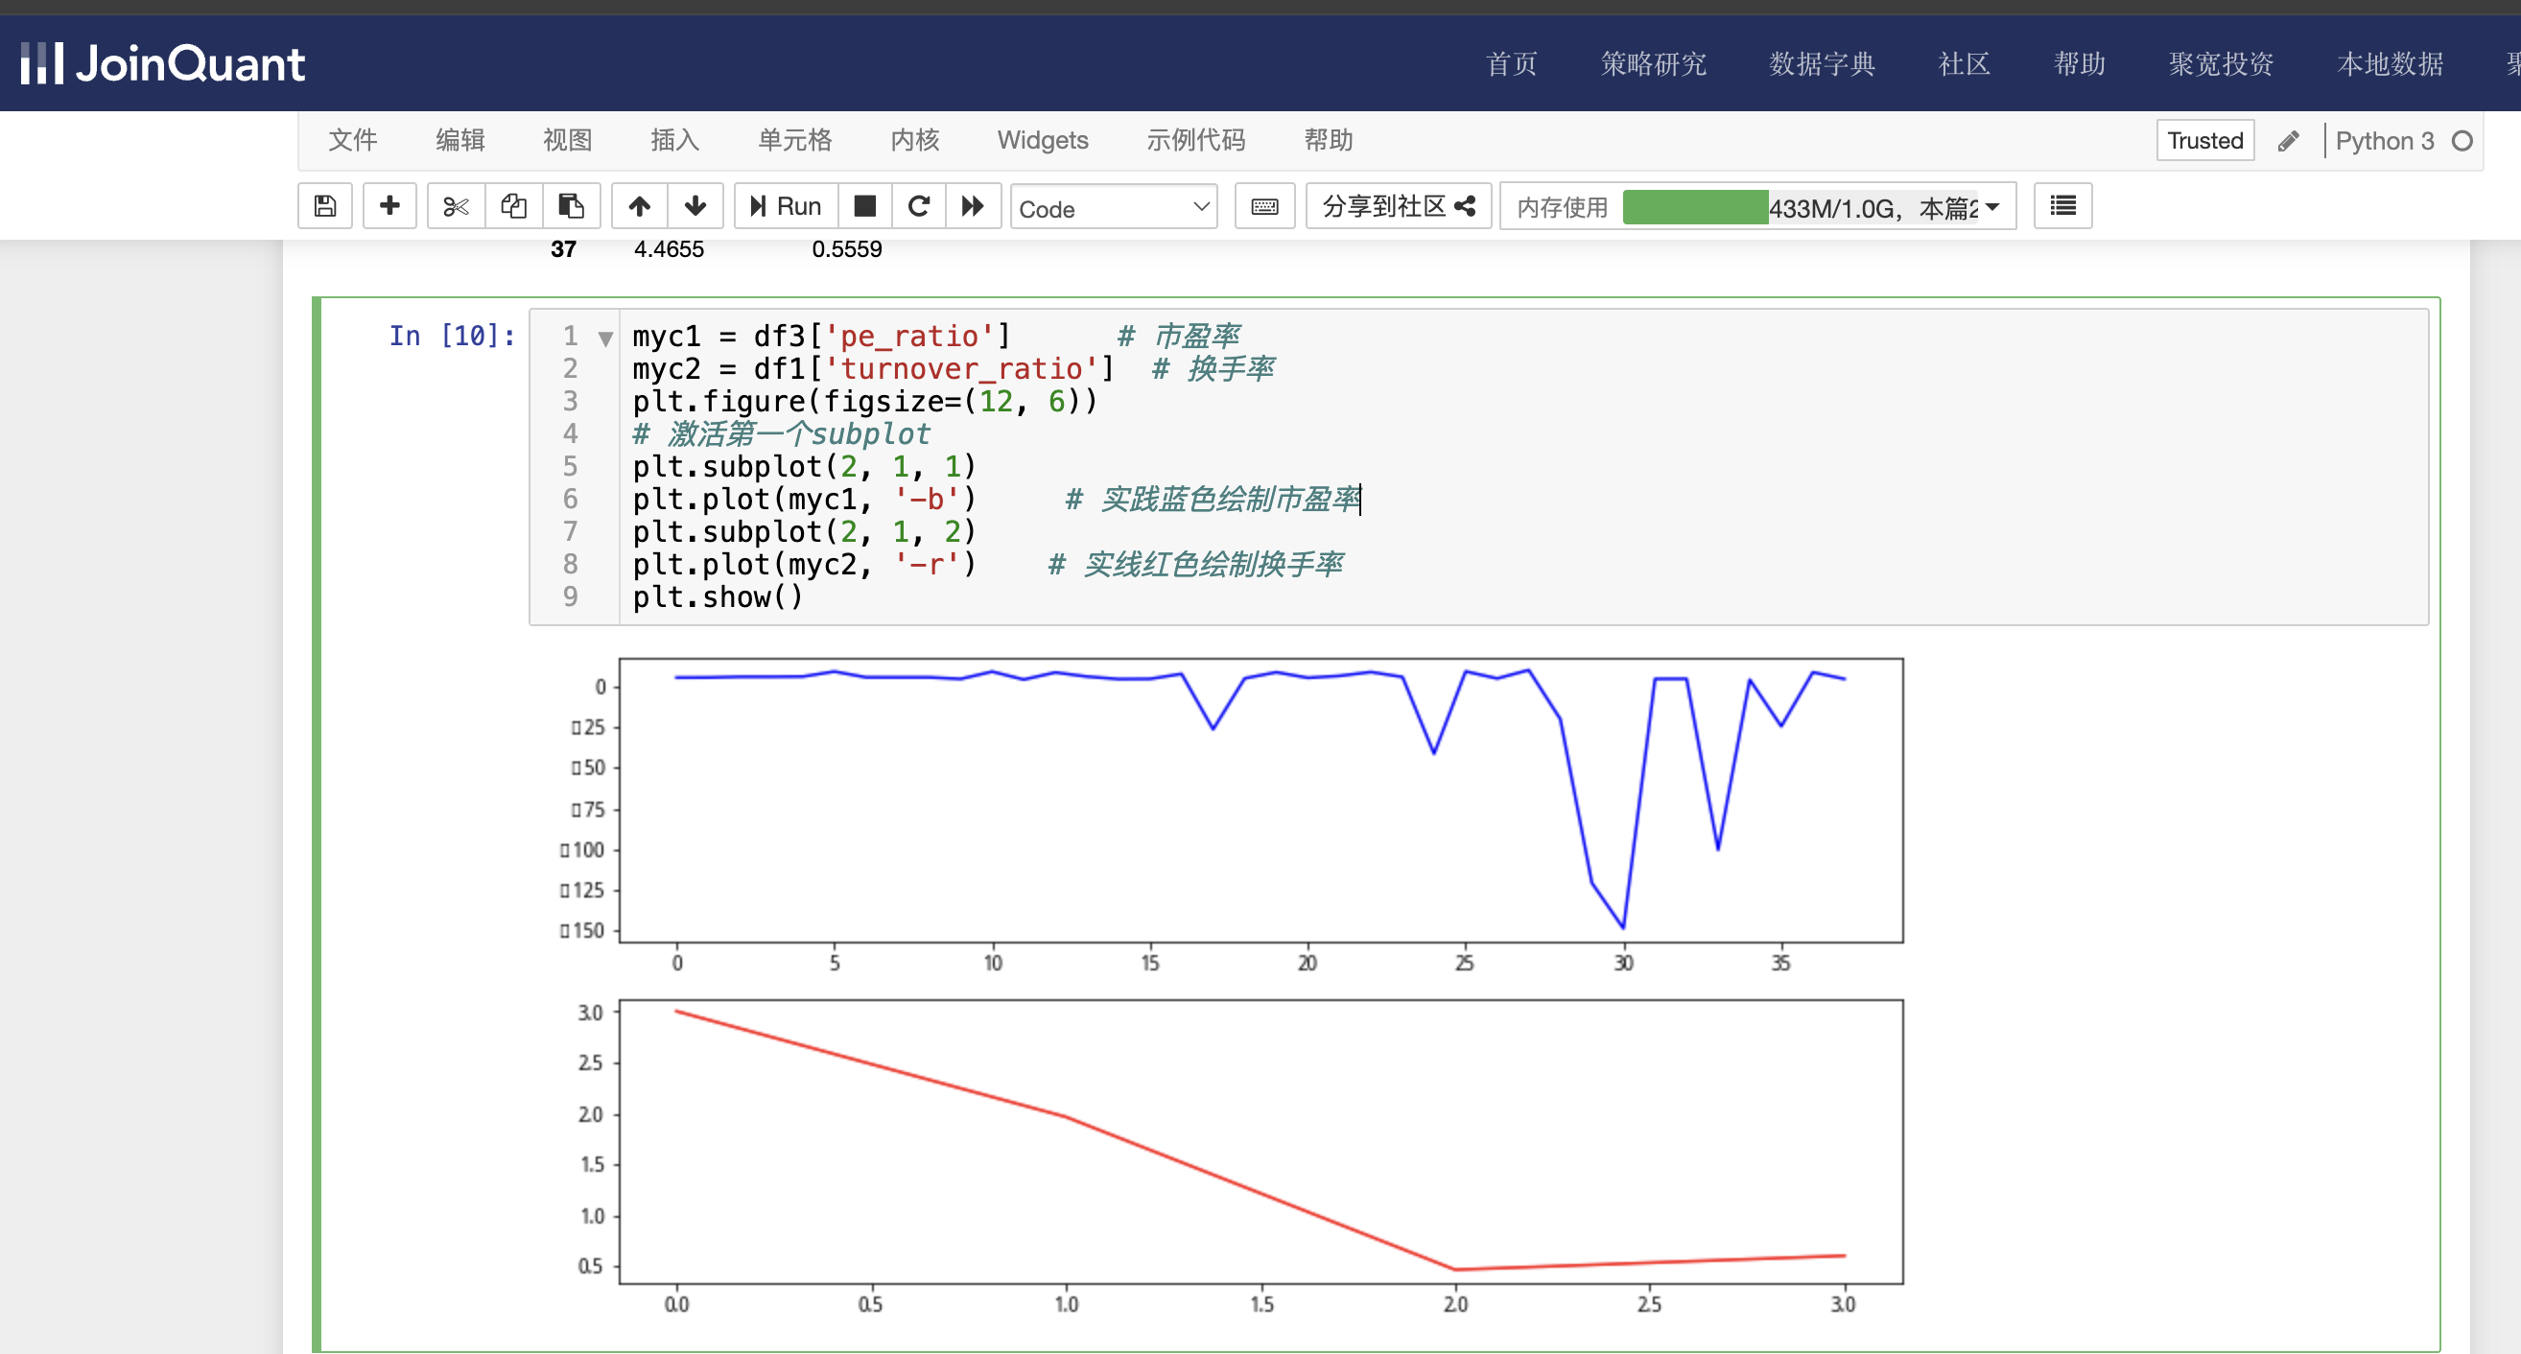The image size is (2521, 1354).
Task: Open 数据字典 in top navigation
Action: click(x=1822, y=63)
